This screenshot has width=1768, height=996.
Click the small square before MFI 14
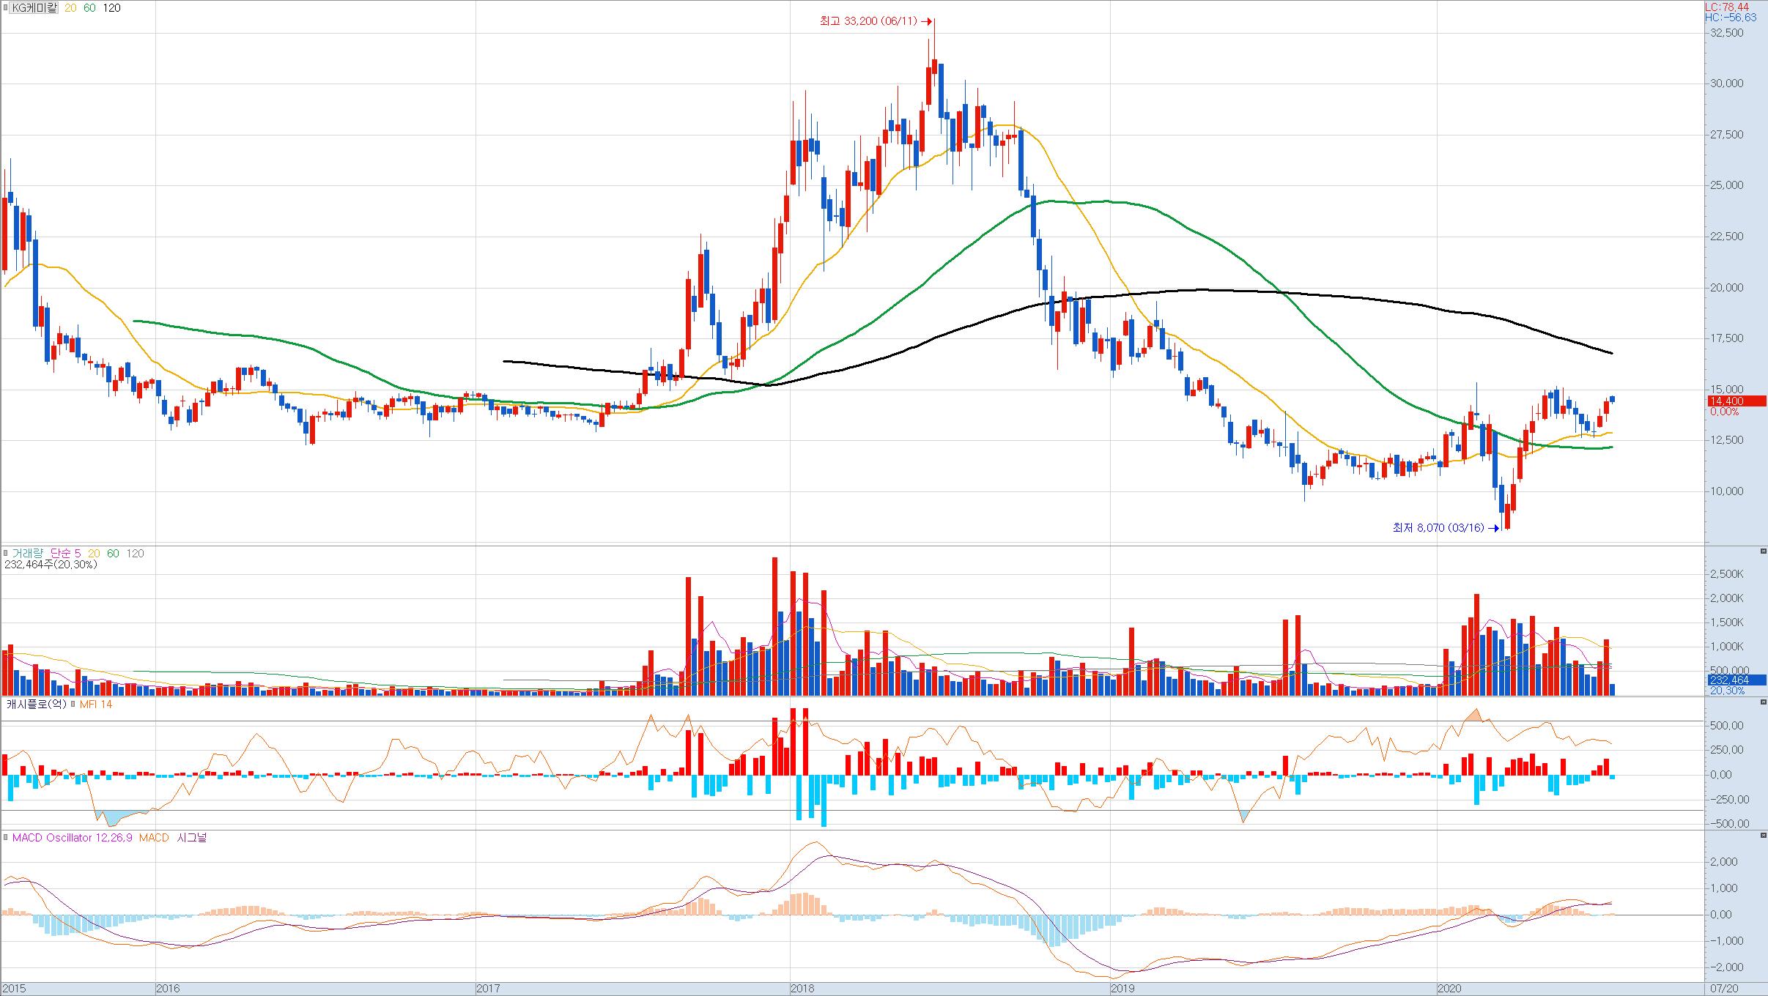click(x=73, y=705)
